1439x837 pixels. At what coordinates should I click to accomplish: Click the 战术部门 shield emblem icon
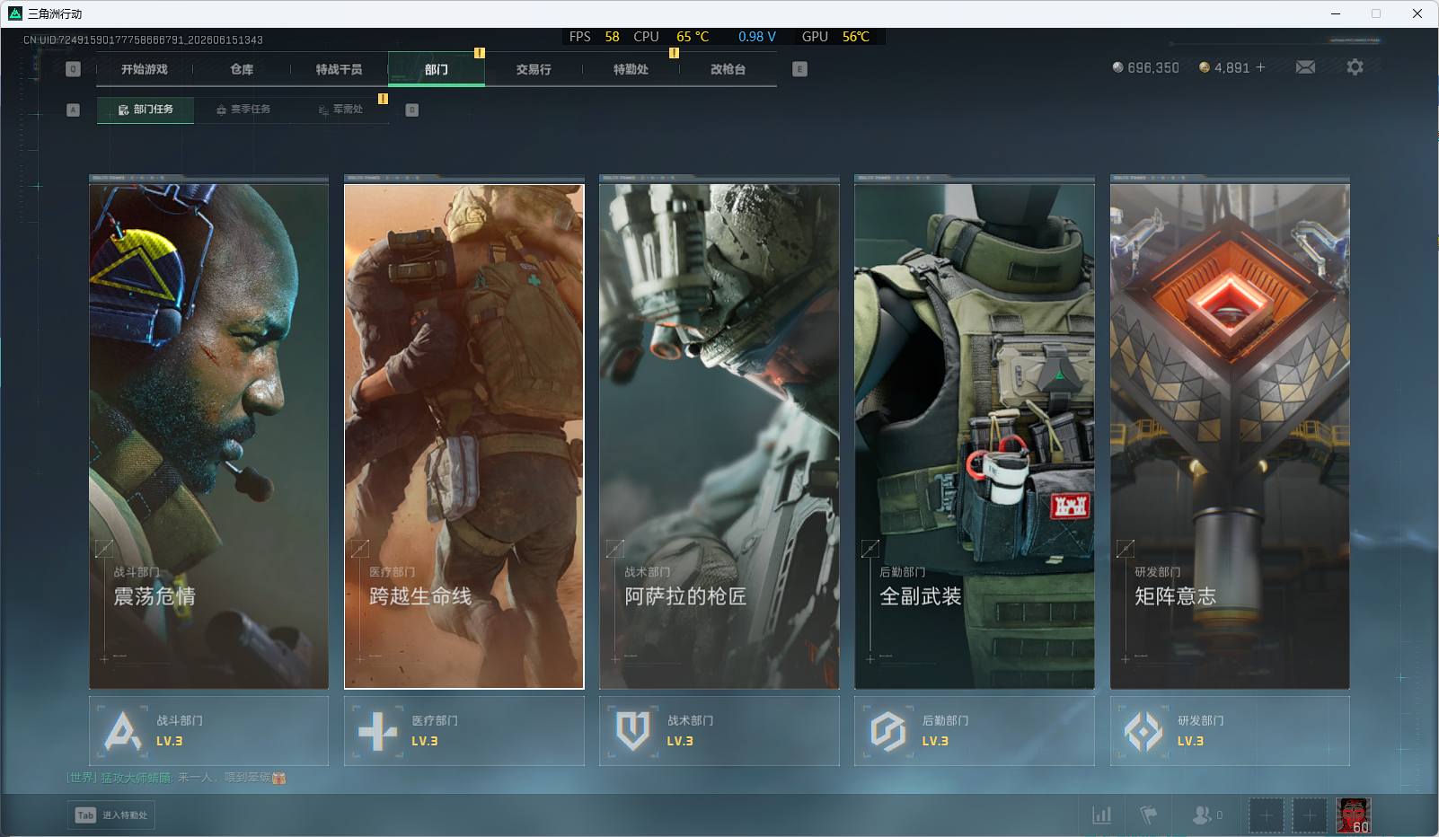[x=633, y=731]
